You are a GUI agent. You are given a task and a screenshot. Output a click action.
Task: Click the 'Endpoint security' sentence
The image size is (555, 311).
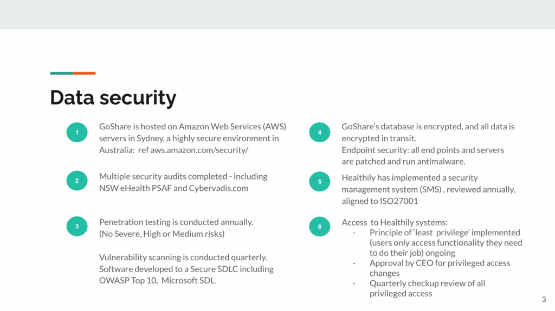point(422,150)
